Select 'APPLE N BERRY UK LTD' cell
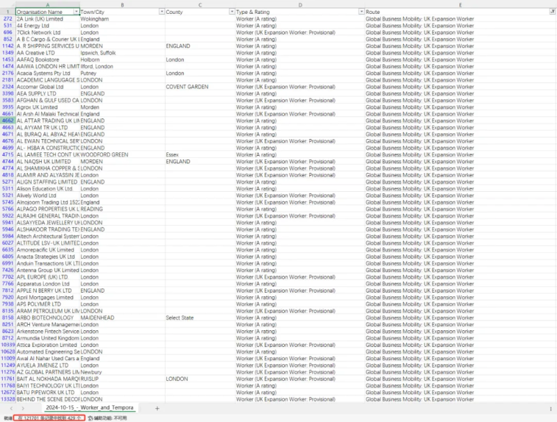 47,291
